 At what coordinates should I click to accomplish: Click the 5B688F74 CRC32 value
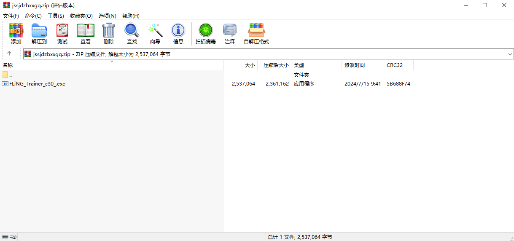[398, 84]
